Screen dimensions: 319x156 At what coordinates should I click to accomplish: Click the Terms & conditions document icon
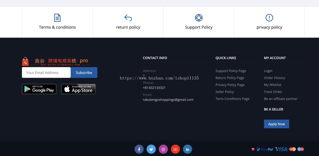pos(57,18)
